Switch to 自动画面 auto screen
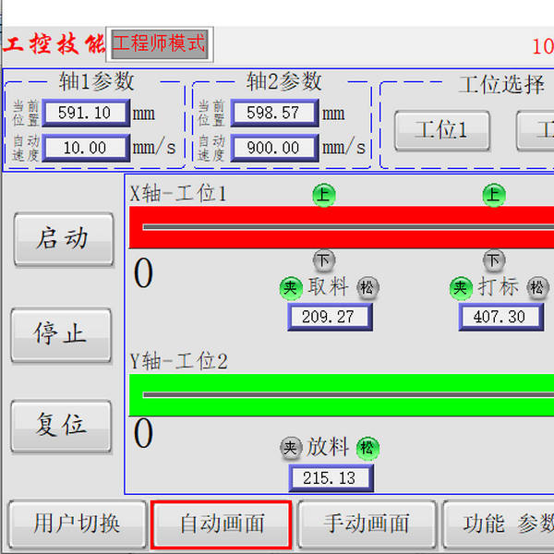This screenshot has width=554, height=554. [x=222, y=524]
